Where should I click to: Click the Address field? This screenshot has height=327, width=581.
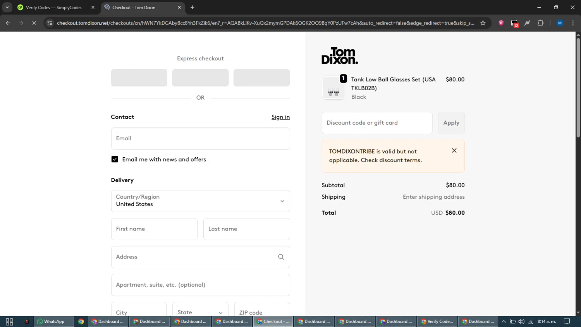(x=200, y=257)
